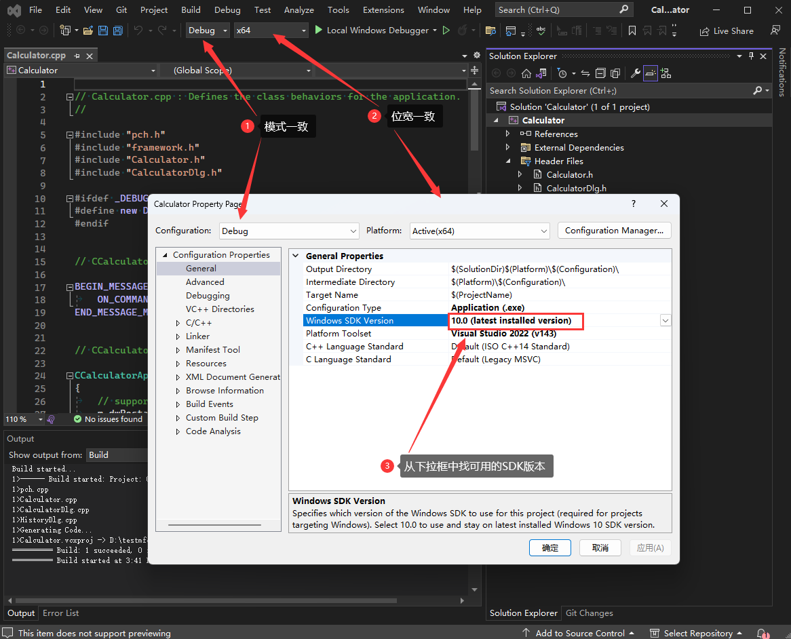The height and width of the screenshot is (639, 791).
Task: Toggle a bookmark with the bookmark icon
Action: point(632,31)
